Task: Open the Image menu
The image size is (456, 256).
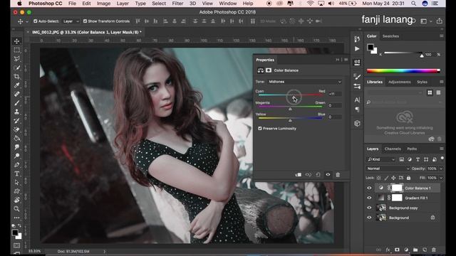Action: 103,4
